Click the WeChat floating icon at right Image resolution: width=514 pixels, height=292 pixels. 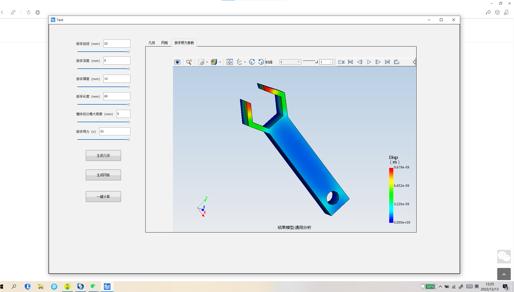504,257
